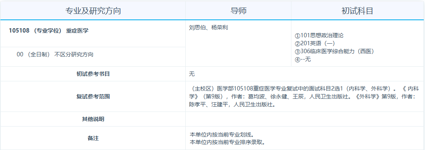Click exam subject ③306临床医学综合能力（西医）

pyautogui.click(x=334, y=52)
